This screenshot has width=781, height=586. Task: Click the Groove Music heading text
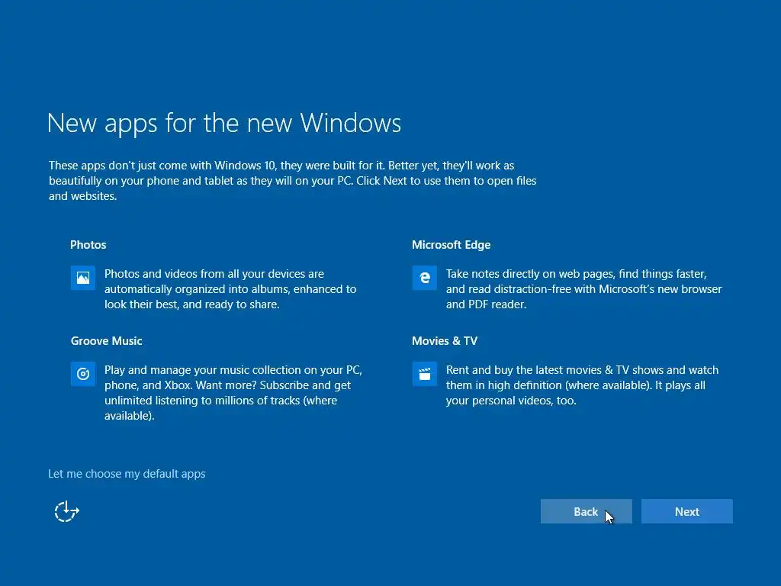coord(107,341)
